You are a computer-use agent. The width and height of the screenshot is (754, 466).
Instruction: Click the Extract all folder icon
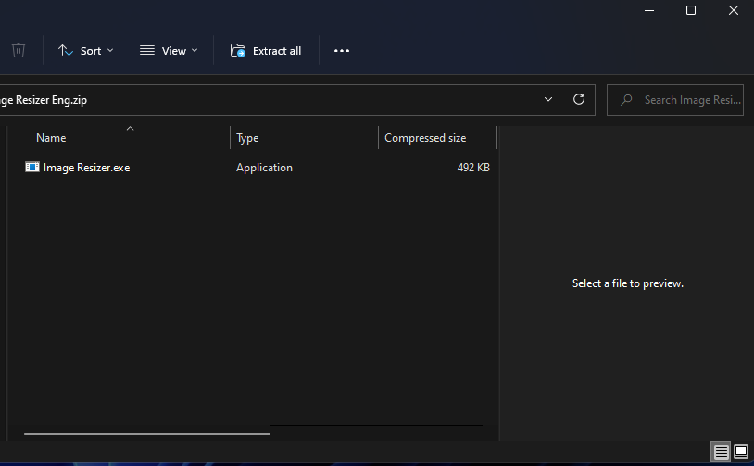(237, 50)
